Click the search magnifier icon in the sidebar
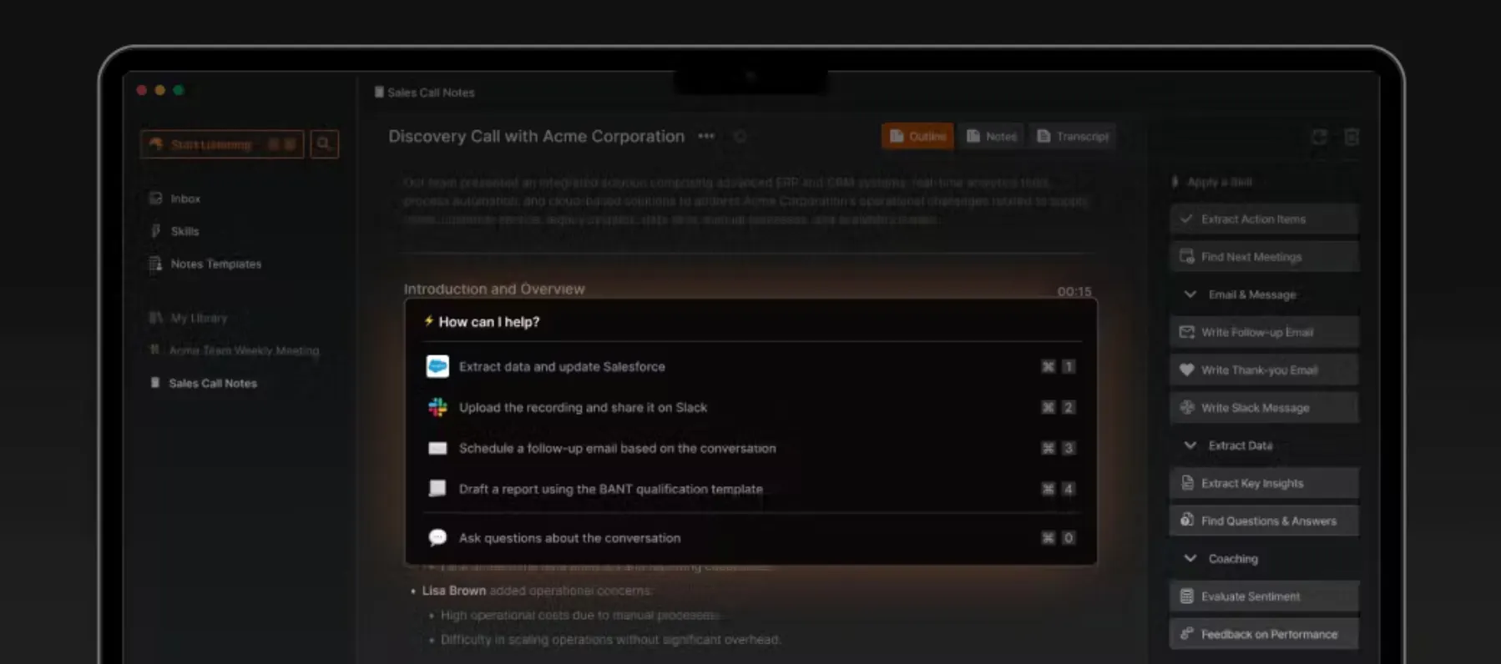 (x=324, y=144)
